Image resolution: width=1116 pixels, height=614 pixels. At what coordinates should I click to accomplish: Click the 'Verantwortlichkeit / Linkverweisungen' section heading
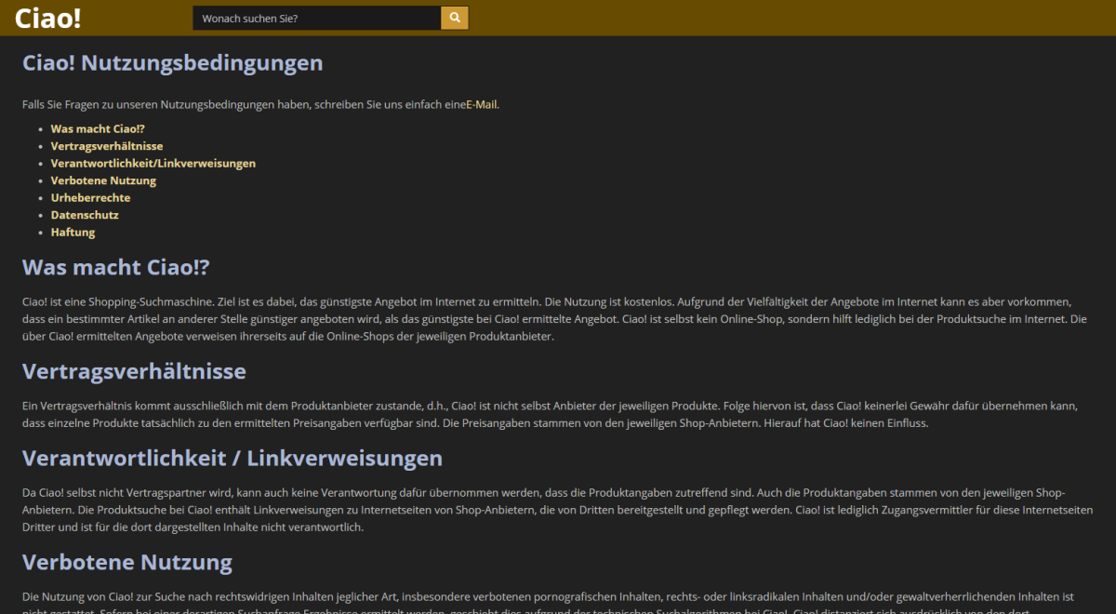coord(232,458)
